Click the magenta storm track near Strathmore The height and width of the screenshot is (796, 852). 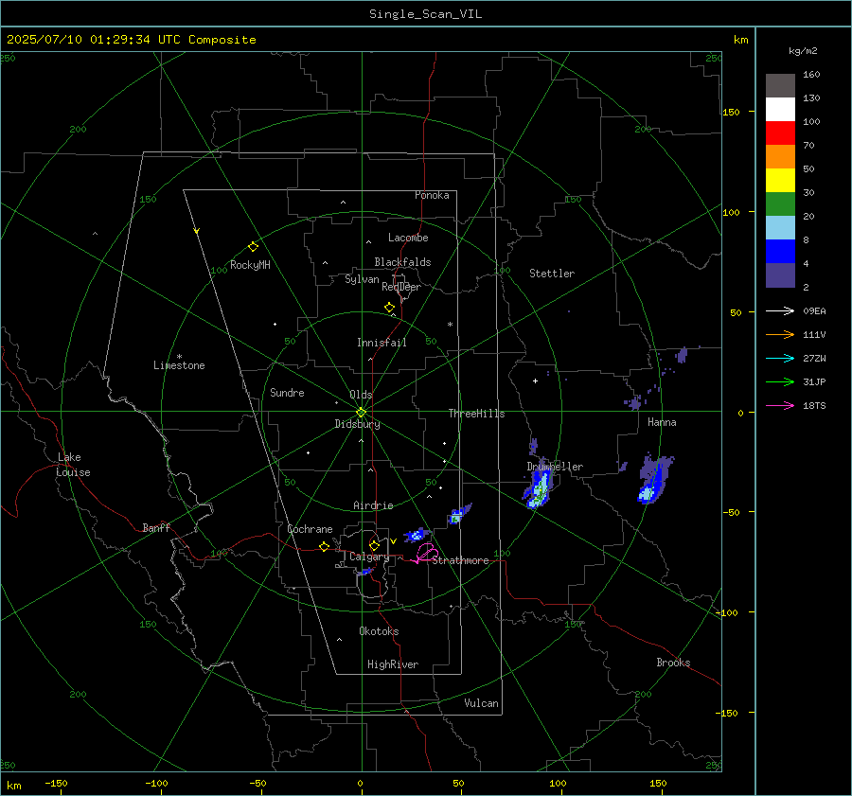point(425,553)
